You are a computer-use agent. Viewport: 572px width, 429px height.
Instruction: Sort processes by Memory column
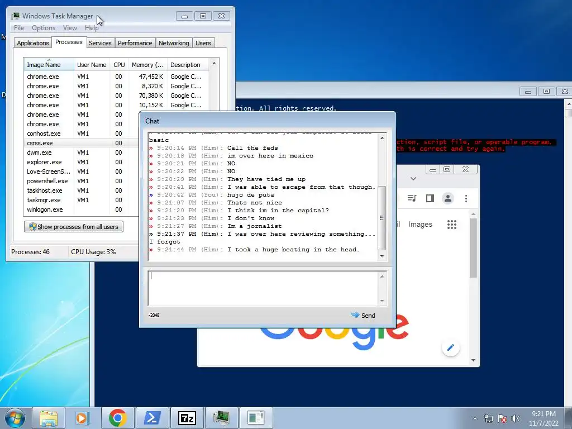click(x=147, y=65)
